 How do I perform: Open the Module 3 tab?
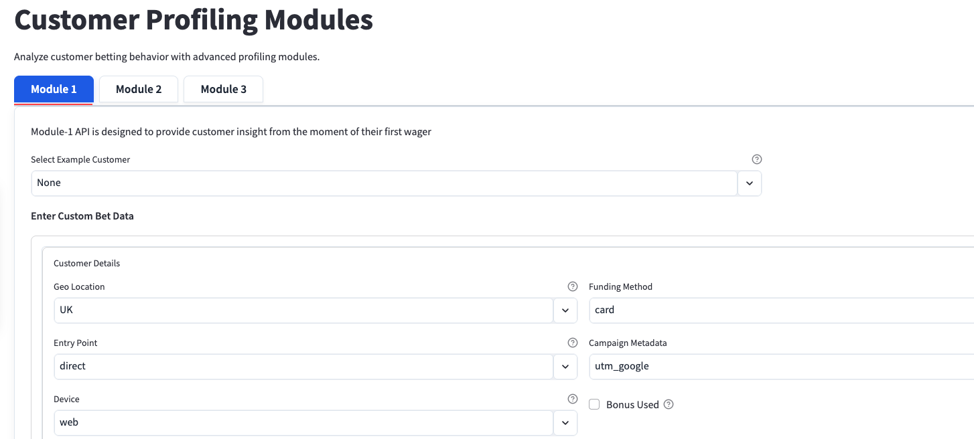coord(223,90)
